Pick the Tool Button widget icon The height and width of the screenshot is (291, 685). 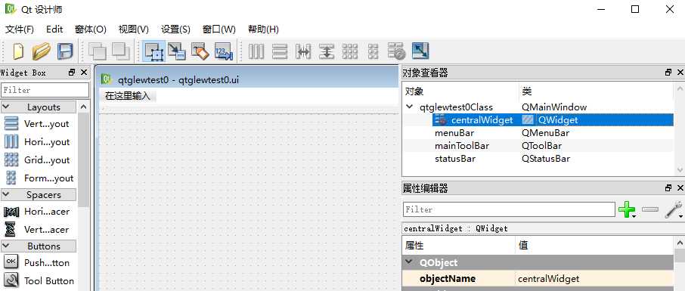[11, 280]
